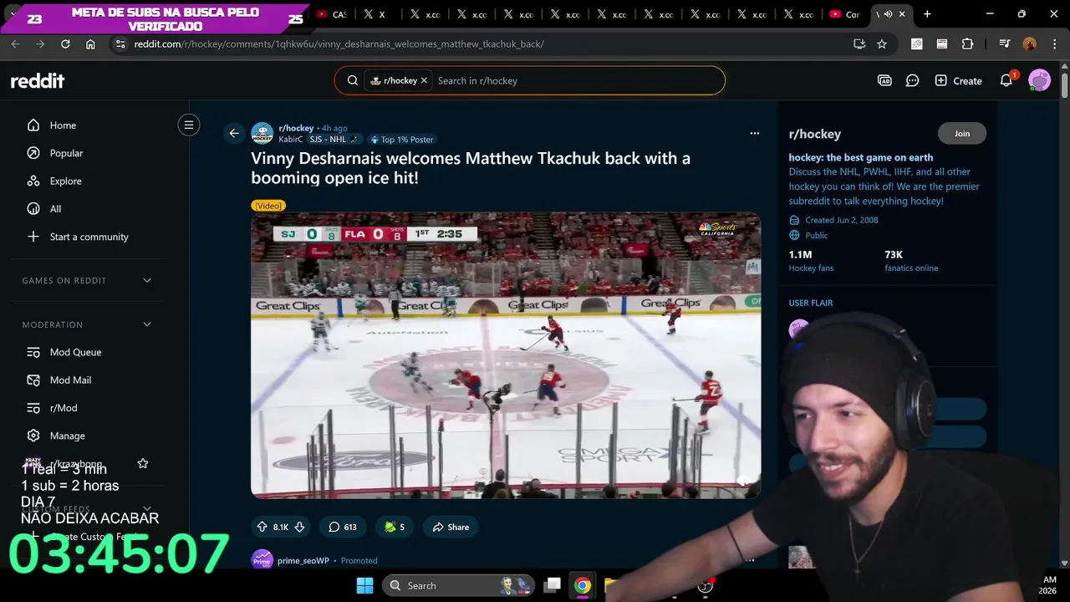
Task: Click the search magnifier icon
Action: pos(353,80)
